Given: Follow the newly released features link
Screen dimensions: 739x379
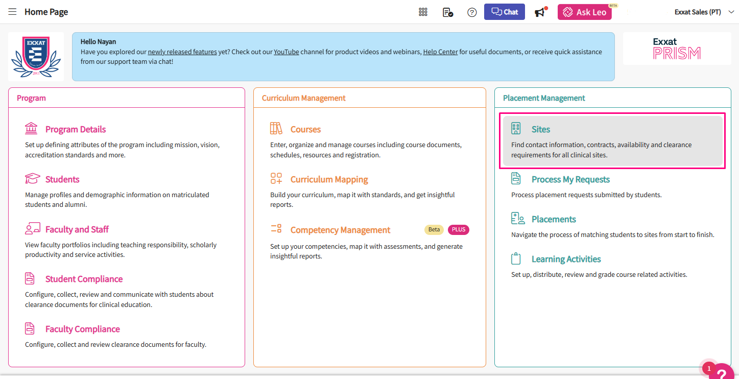Looking at the screenshot, I should [182, 52].
